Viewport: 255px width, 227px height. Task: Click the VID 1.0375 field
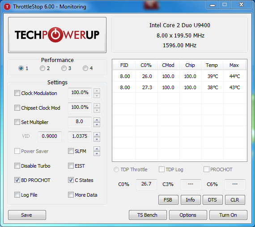80,136
